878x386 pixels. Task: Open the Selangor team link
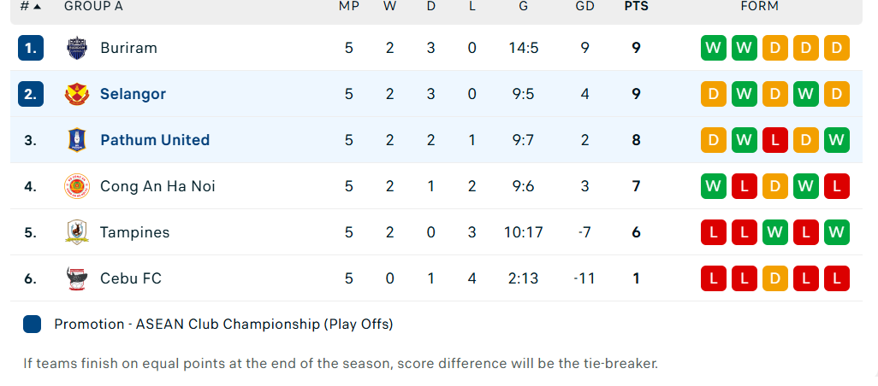click(x=133, y=94)
